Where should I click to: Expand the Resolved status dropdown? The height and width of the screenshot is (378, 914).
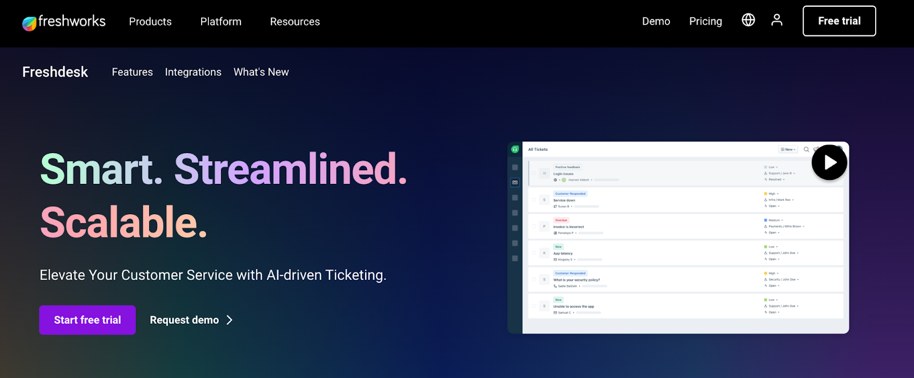[x=776, y=179]
